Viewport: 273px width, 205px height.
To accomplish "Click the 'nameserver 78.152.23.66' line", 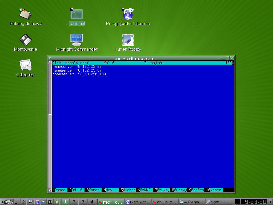I will [x=77, y=66].
